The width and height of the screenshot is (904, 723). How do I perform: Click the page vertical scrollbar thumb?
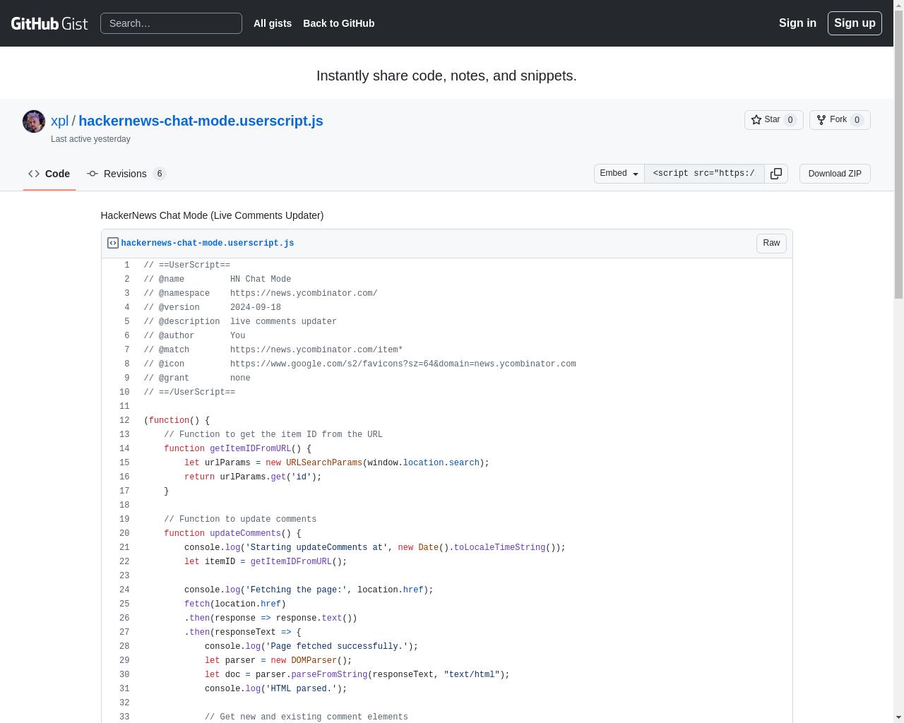(898, 154)
